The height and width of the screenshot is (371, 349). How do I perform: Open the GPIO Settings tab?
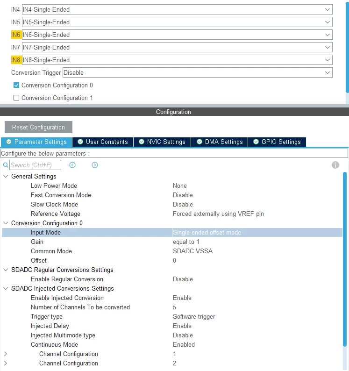coord(277,142)
